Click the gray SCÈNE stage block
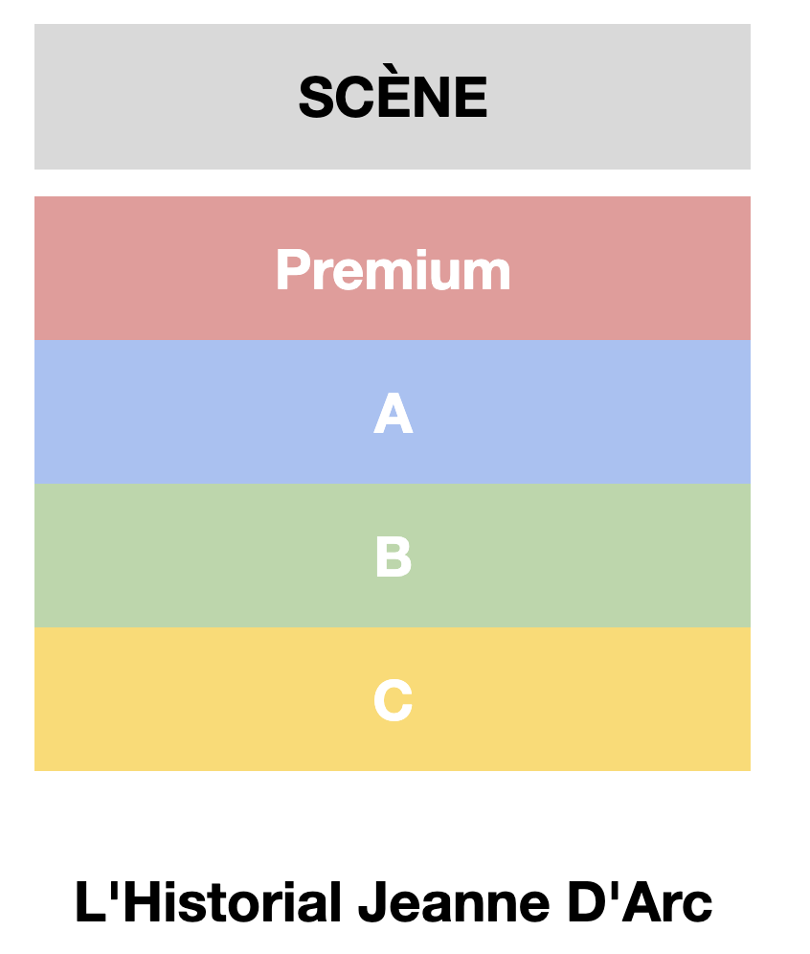810x954 pixels. tap(393, 97)
